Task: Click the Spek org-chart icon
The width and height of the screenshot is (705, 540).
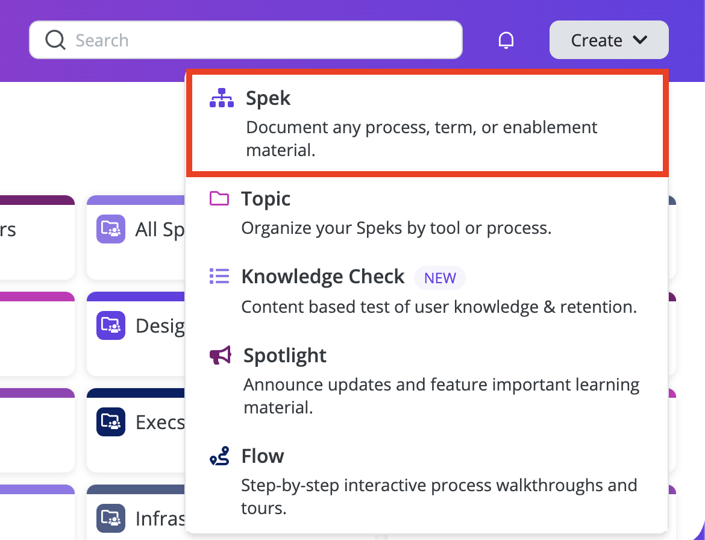Action: [x=222, y=96]
